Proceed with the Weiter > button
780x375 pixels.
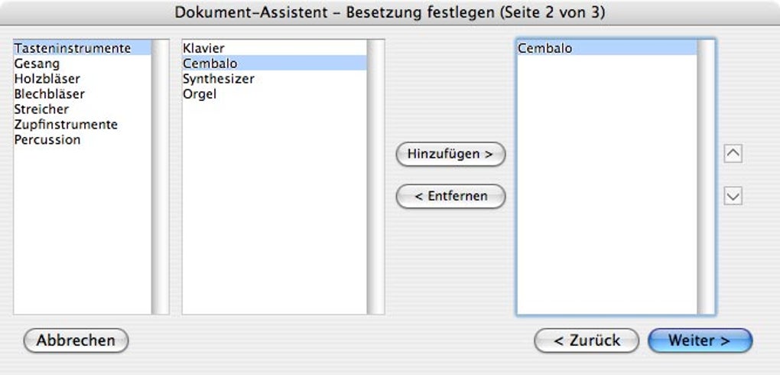700,341
